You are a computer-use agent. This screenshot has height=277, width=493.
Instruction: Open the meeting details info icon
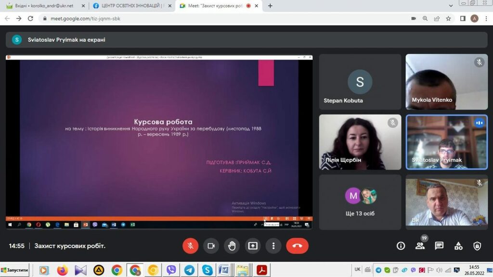pos(401,246)
